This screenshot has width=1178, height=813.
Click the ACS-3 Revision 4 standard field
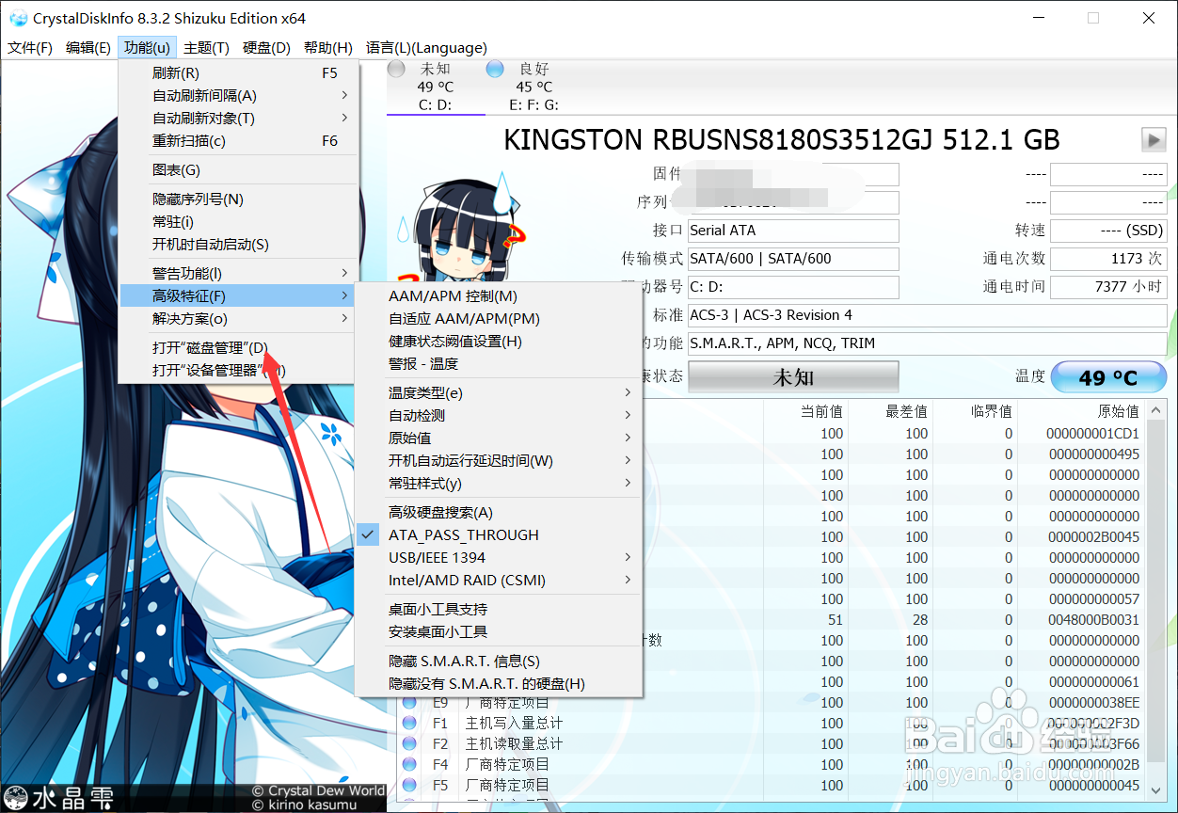pos(927,315)
